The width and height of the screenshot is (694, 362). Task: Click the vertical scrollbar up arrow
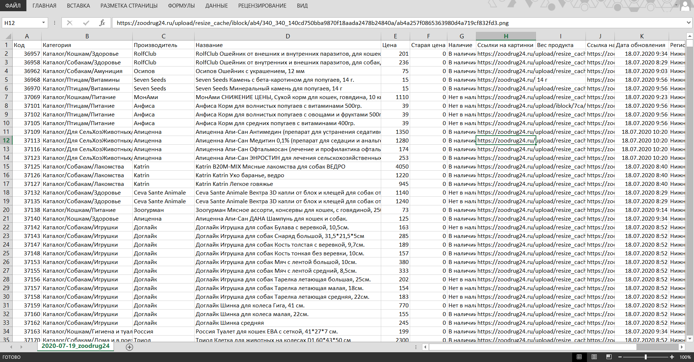(689, 36)
